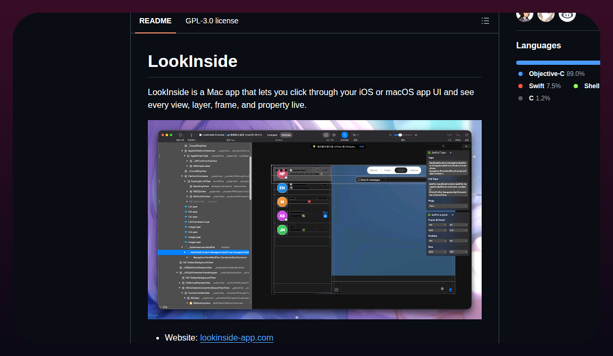Click the LookInside heading
This screenshot has height=356, width=613.
coord(193,61)
